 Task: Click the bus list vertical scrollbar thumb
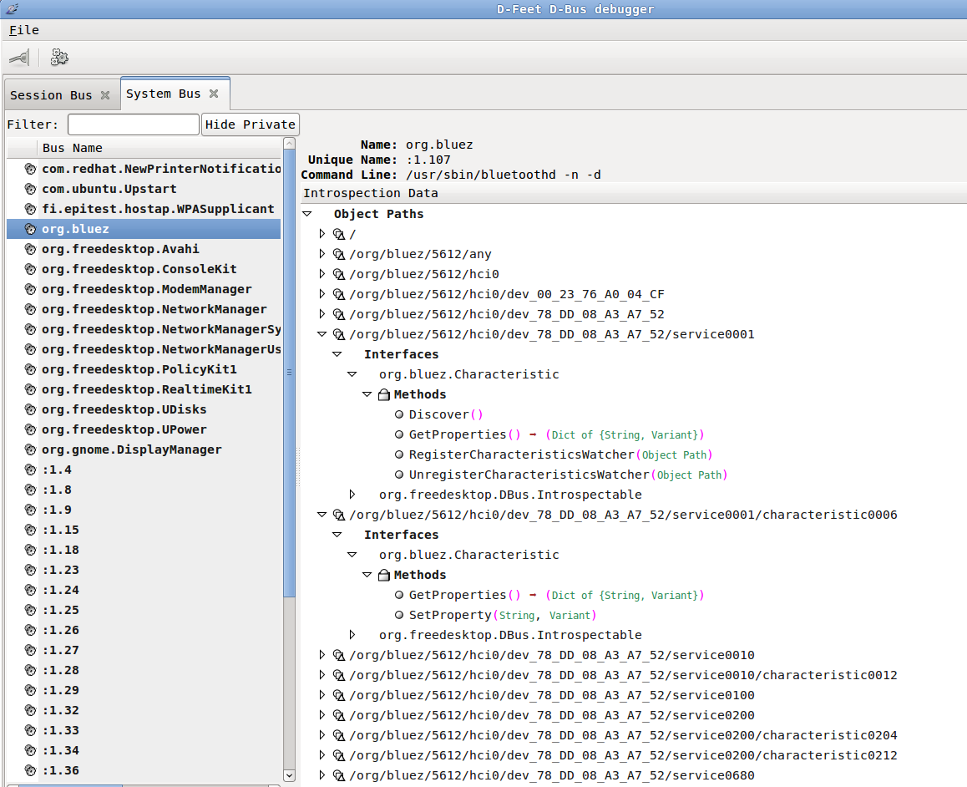(x=289, y=373)
